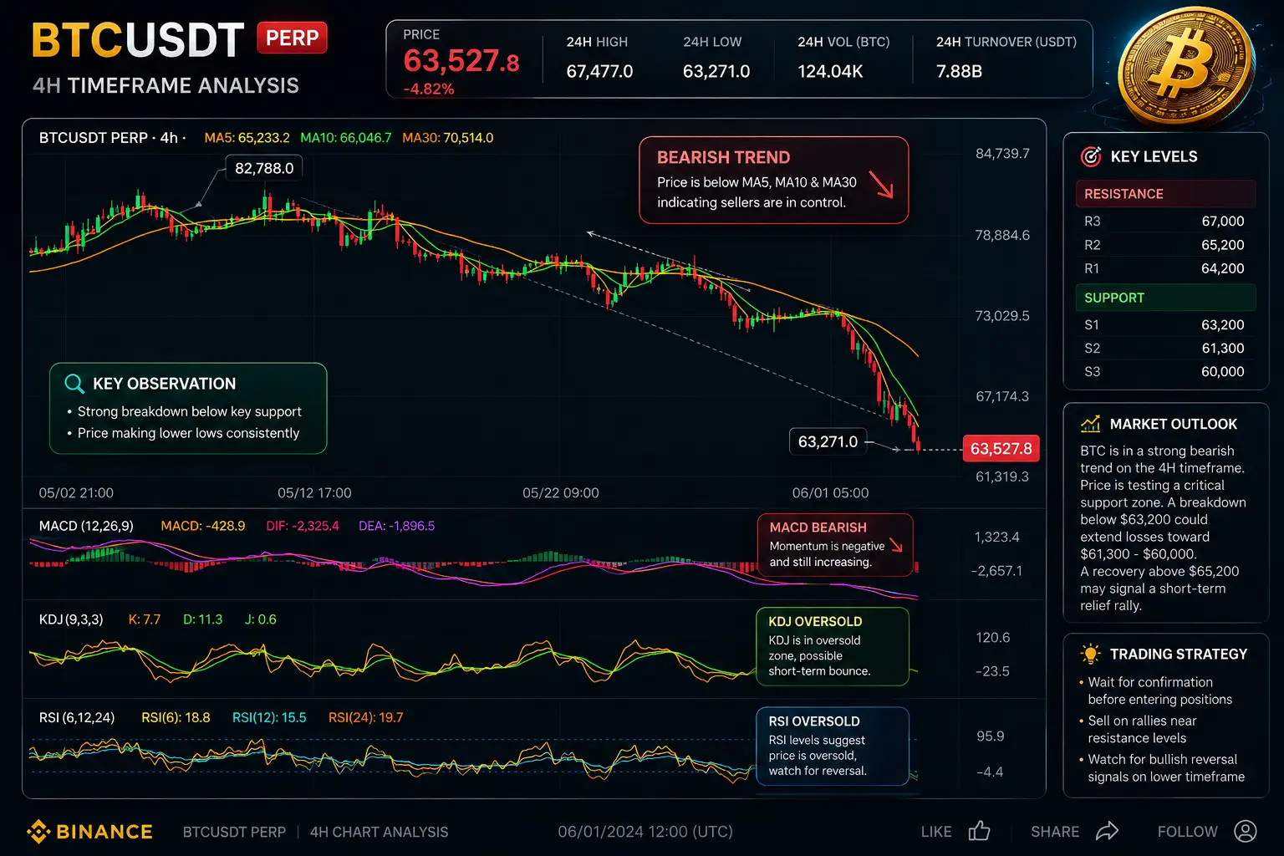
Task: Click the Resistance section header
Action: pos(1165,194)
